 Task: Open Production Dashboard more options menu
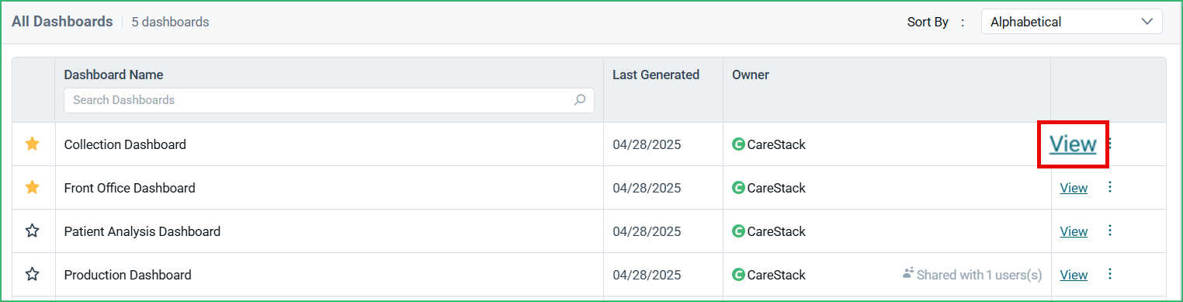tap(1109, 274)
